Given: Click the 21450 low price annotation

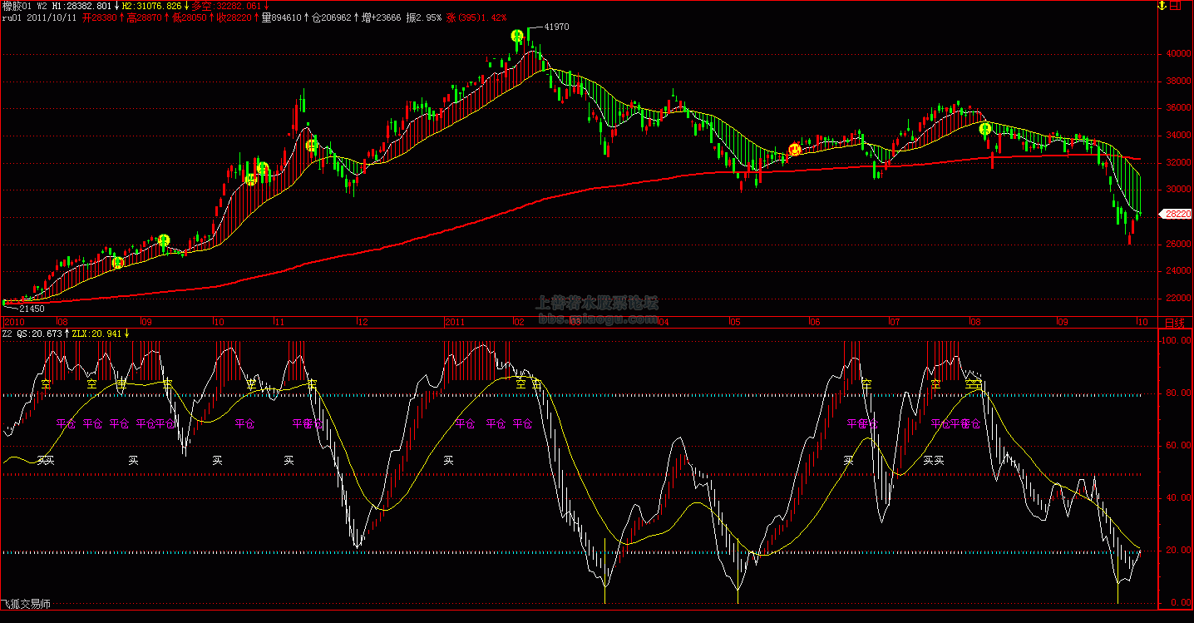Looking at the screenshot, I should point(31,309).
